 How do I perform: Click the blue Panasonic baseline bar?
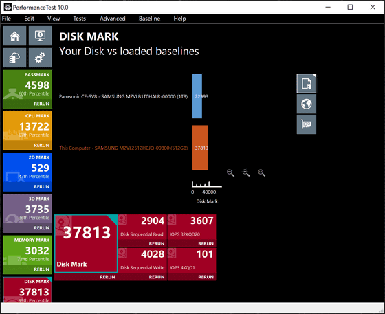coord(197,96)
